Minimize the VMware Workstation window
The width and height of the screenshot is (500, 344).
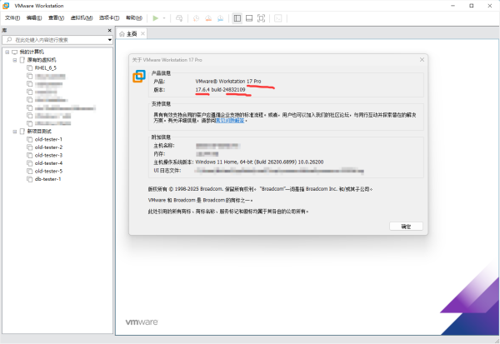452,6
